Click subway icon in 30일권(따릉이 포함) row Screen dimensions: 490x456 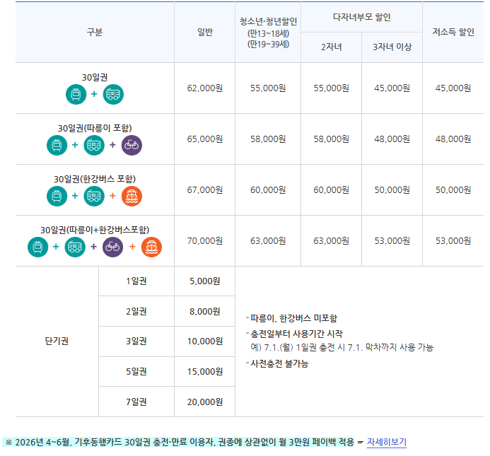57,146
